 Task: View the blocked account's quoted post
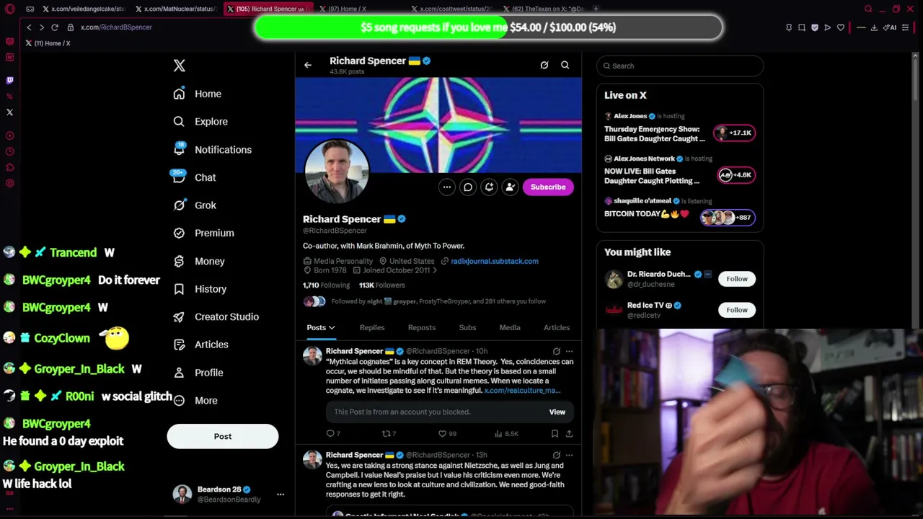557,412
